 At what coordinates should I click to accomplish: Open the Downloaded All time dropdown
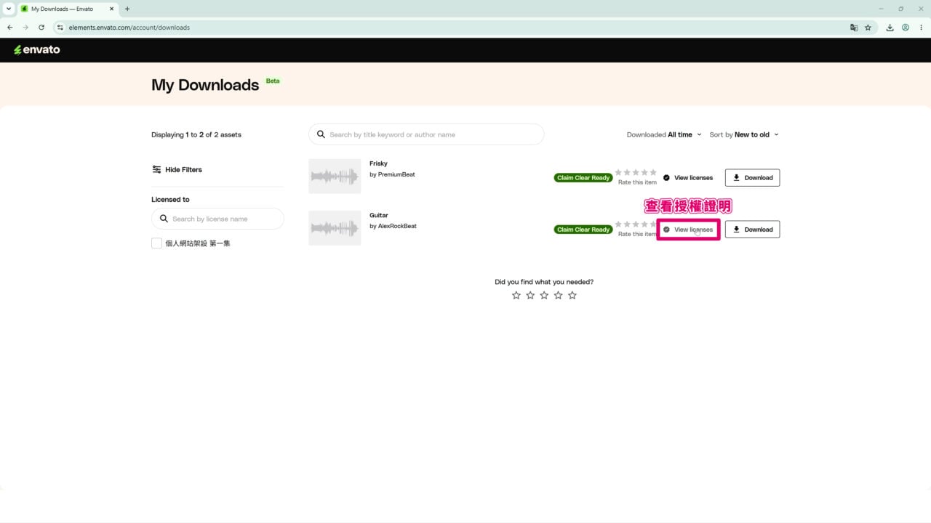664,134
